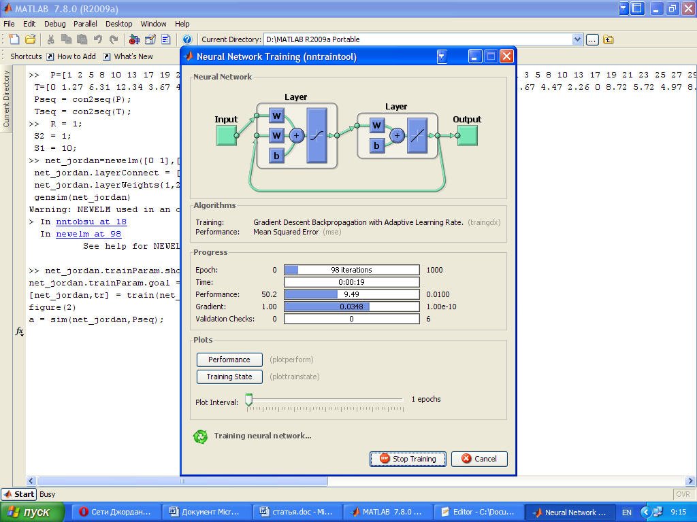Click the Performance plot button

point(229,360)
